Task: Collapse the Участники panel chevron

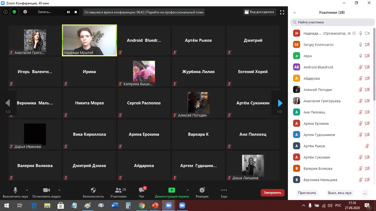Action: pyautogui.click(x=295, y=13)
